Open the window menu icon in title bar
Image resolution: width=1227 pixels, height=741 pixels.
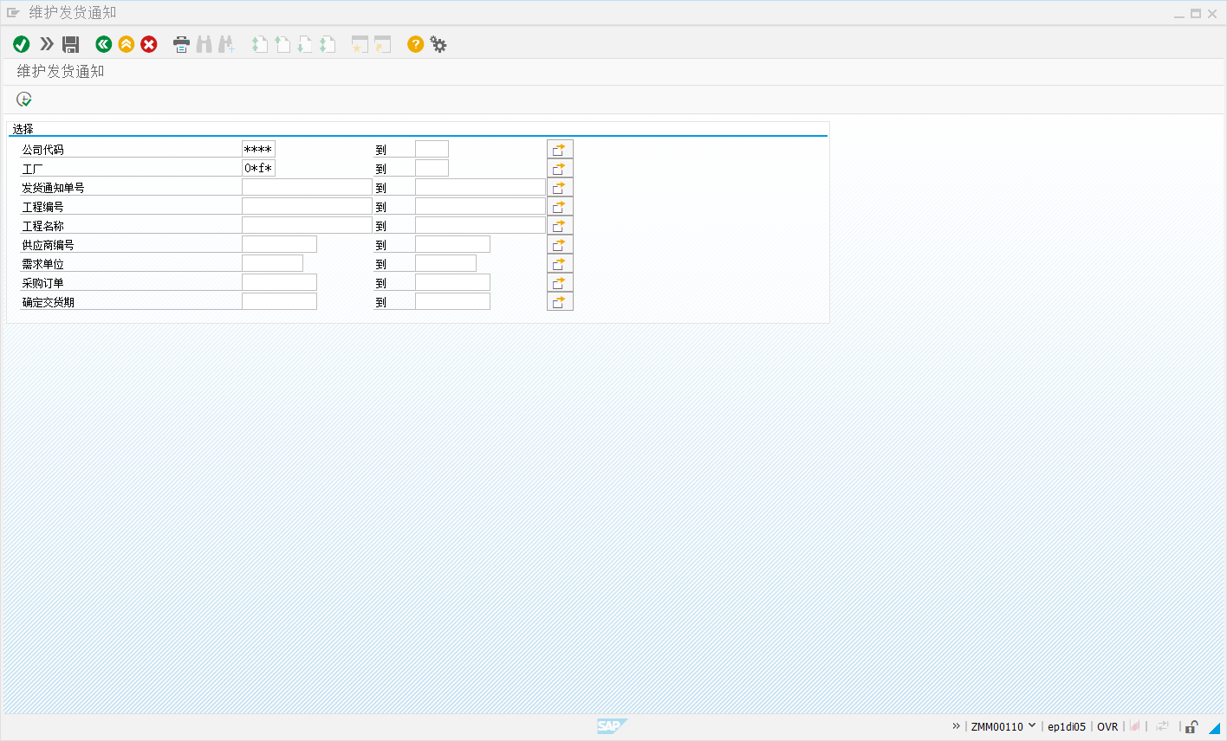[13, 13]
